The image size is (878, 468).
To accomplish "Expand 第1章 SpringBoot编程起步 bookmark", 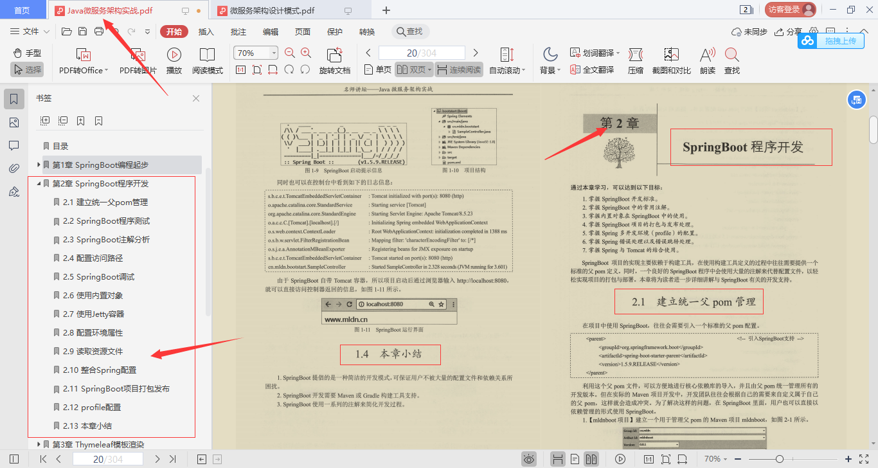I will pos(39,165).
